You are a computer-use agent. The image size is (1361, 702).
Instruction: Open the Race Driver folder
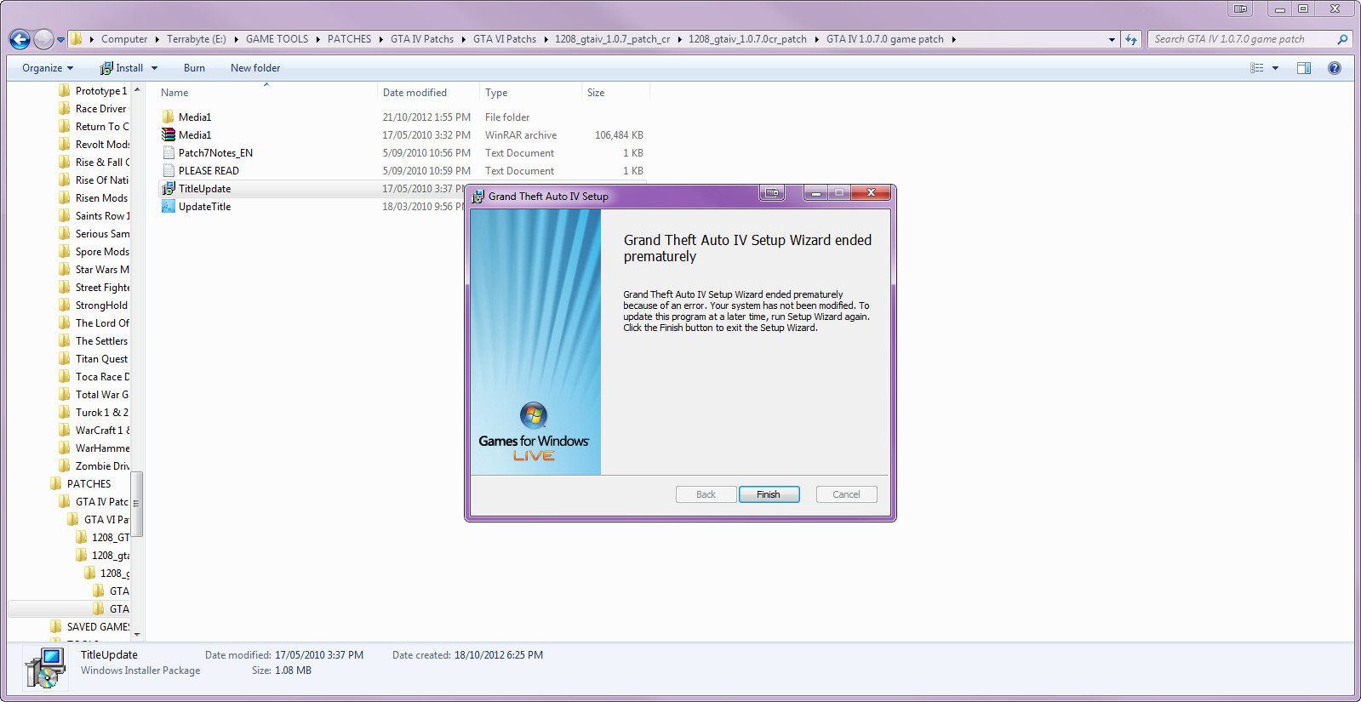click(100, 109)
